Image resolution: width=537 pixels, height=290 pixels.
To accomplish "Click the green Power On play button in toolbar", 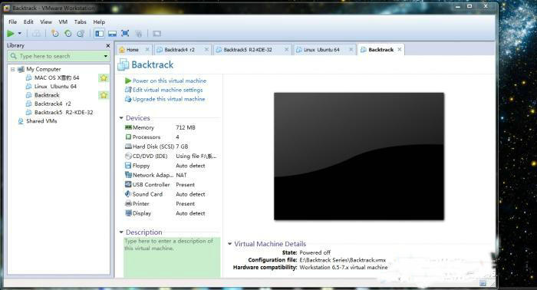I will (x=11, y=34).
